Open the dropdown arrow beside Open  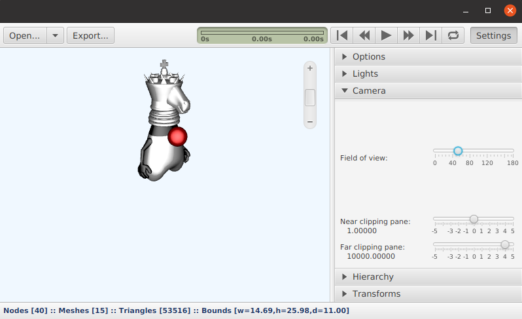55,35
